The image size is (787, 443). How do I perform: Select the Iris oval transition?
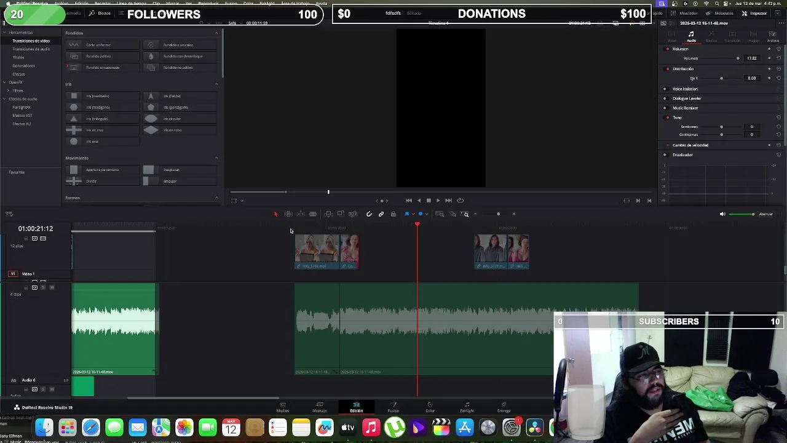102,142
